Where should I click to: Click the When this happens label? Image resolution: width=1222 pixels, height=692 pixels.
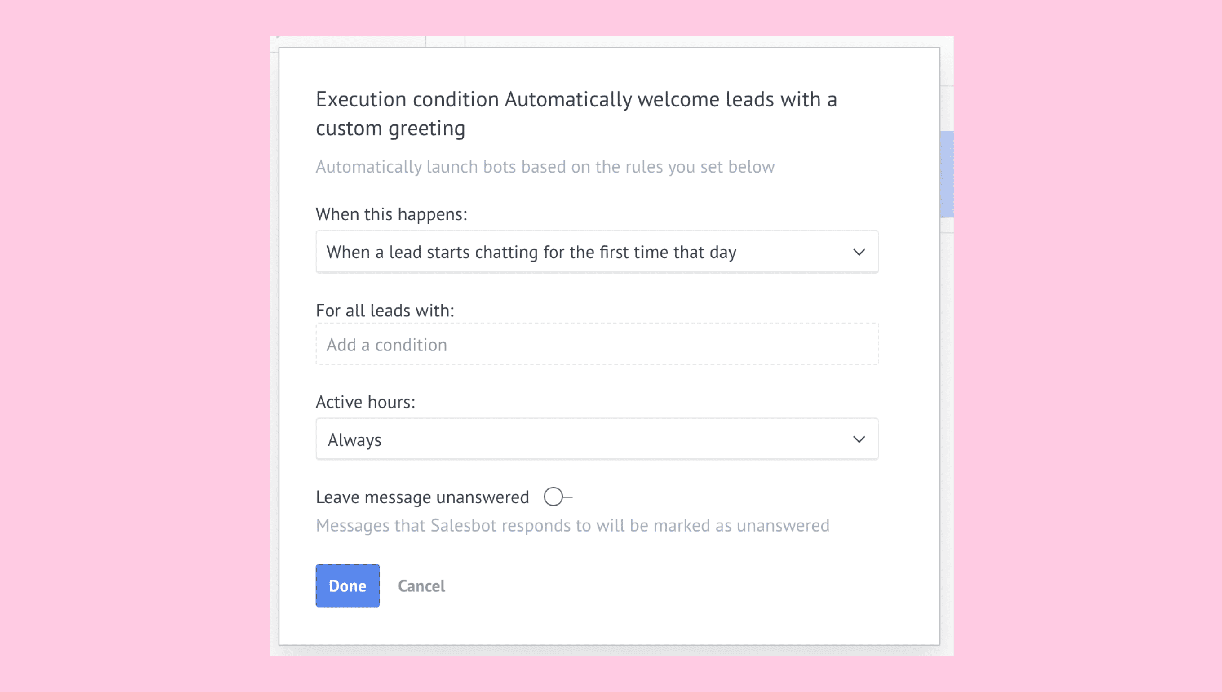click(x=391, y=214)
